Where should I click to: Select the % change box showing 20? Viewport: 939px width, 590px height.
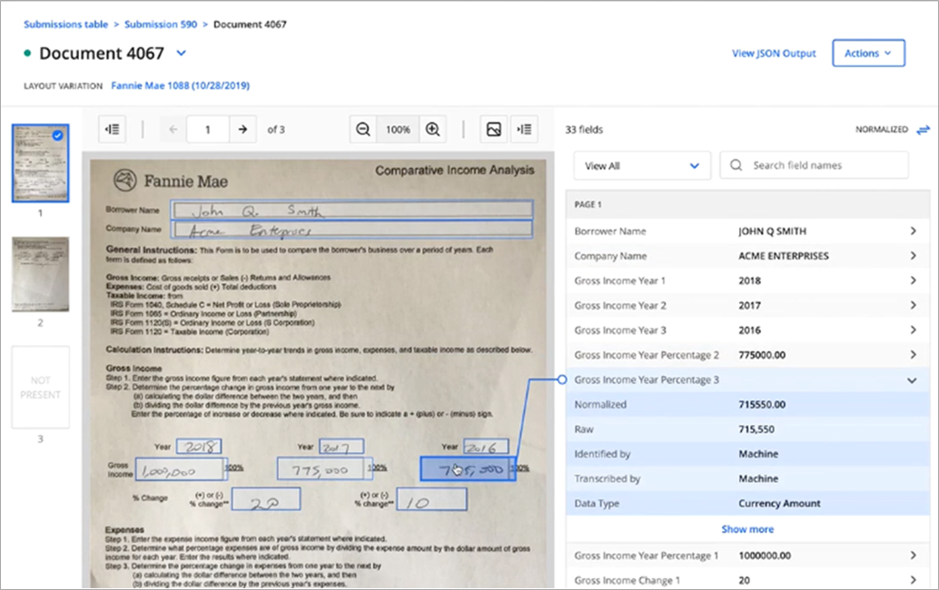point(266,499)
